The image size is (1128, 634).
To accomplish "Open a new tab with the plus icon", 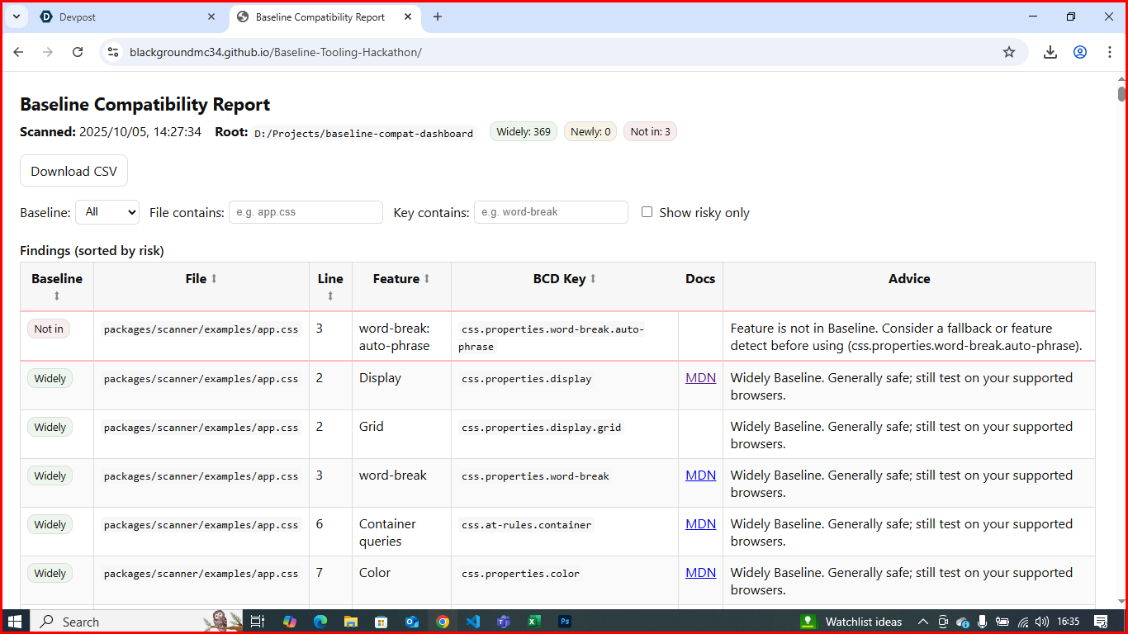I will coord(438,17).
